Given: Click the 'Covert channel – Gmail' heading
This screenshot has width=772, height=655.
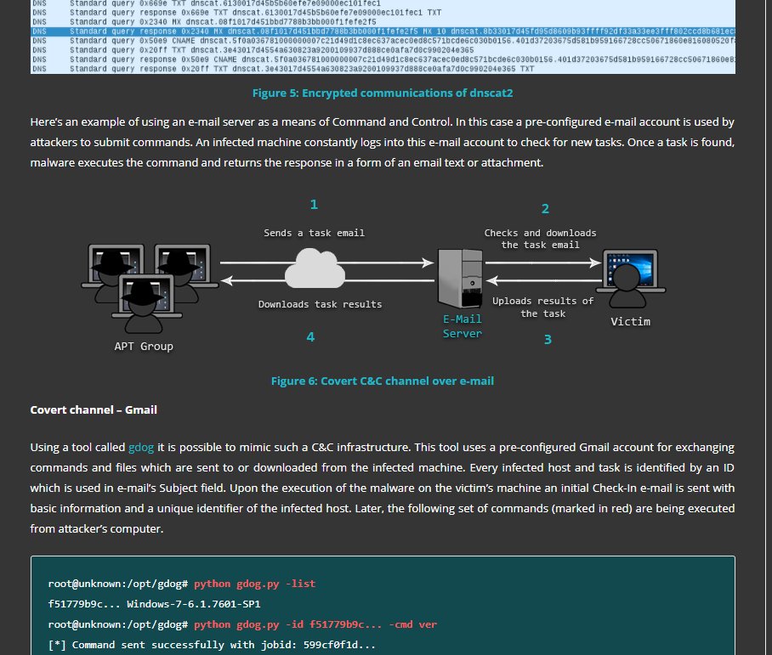Looking at the screenshot, I should pyautogui.click(x=94, y=410).
